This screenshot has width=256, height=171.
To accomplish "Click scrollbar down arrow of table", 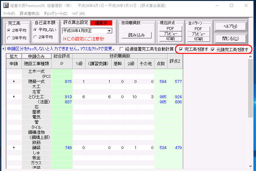I will pyautogui.click(x=251, y=166).
